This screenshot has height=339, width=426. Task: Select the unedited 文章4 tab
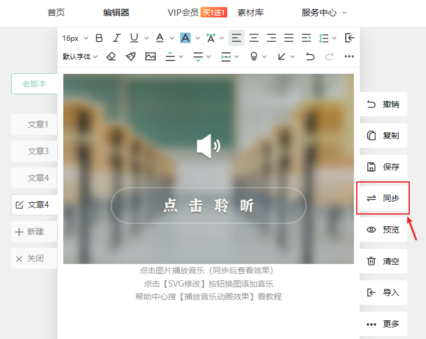[x=34, y=178]
